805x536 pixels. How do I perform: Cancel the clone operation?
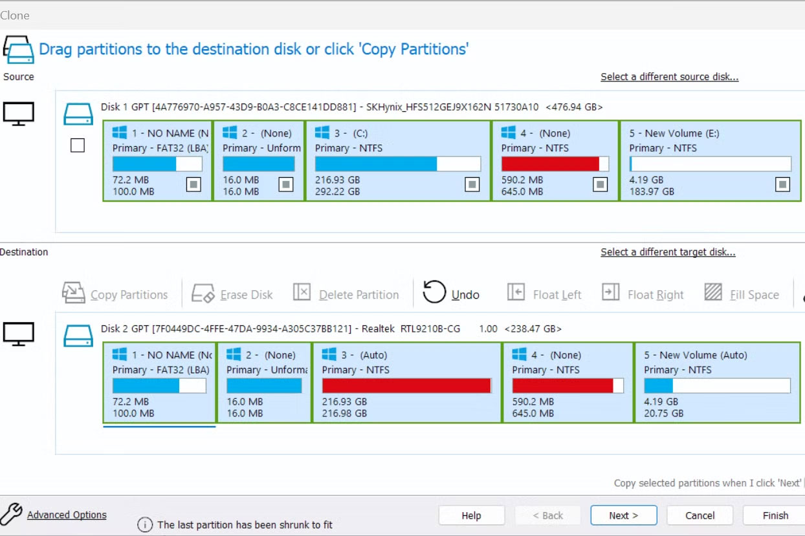point(700,515)
